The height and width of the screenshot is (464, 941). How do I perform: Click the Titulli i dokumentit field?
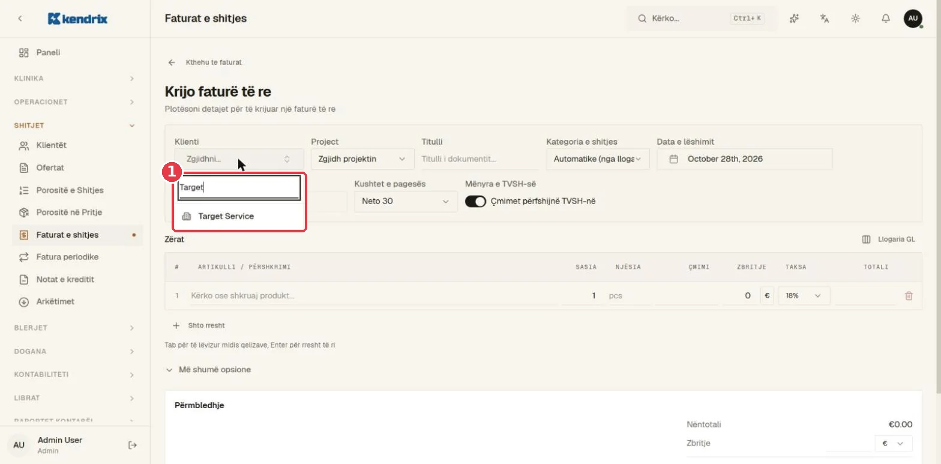coord(480,159)
